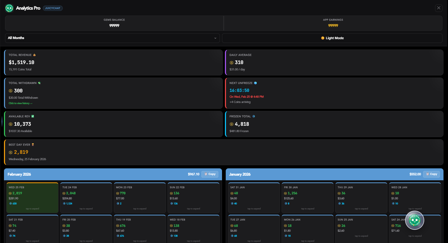Click the Next Unfreeze ice cube icon

pos(255,83)
